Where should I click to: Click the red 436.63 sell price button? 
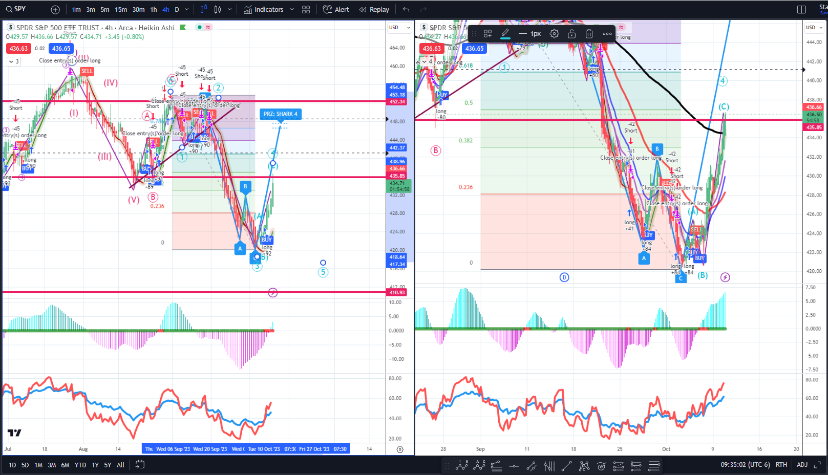point(18,49)
